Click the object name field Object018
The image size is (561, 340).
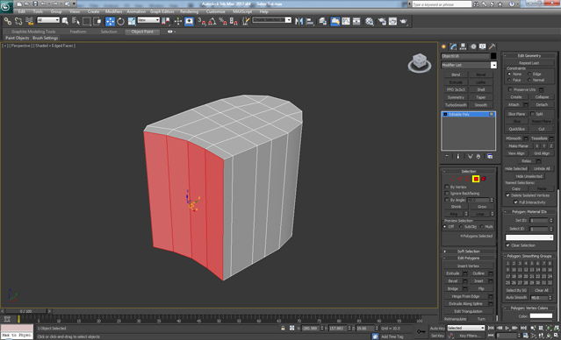[x=464, y=56]
